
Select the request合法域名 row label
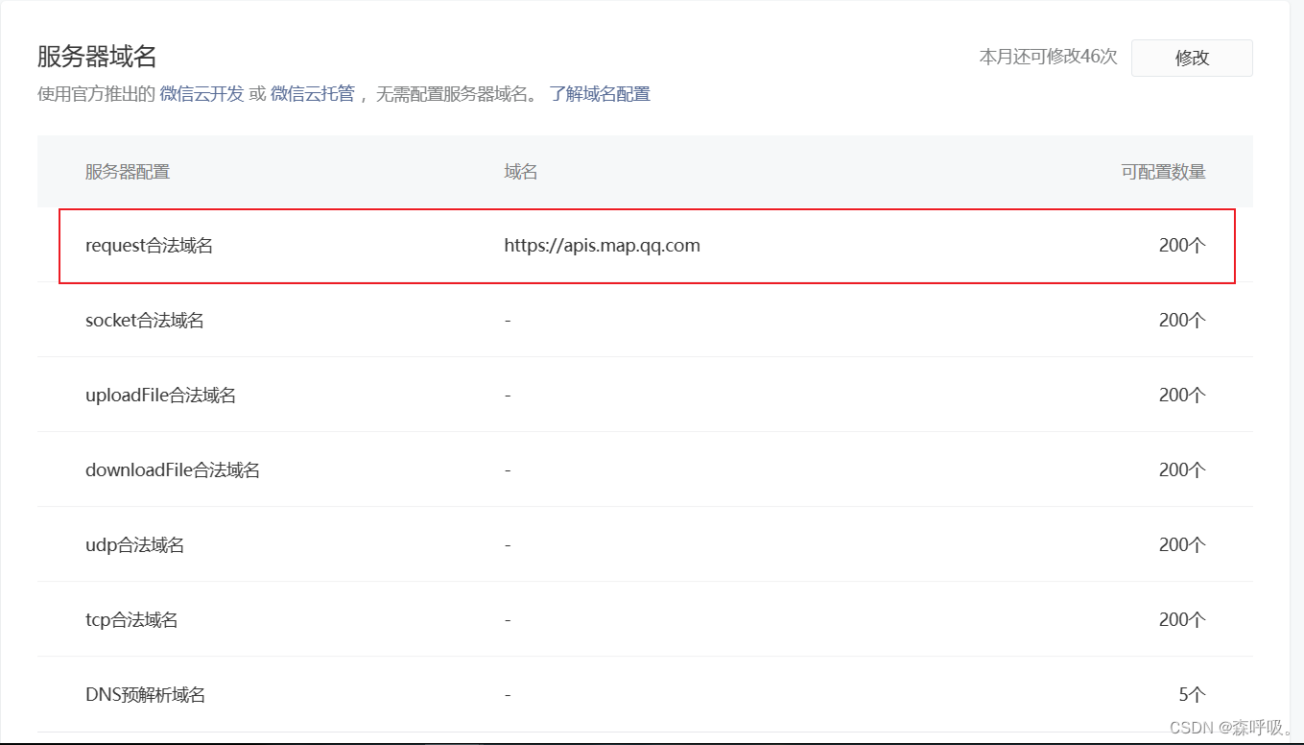coord(149,245)
